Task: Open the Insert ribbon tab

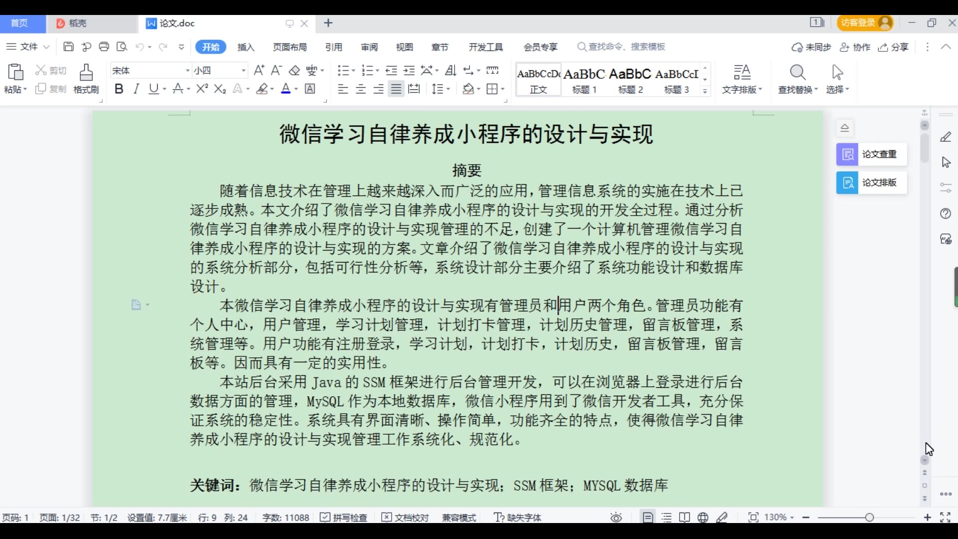Action: 246,47
